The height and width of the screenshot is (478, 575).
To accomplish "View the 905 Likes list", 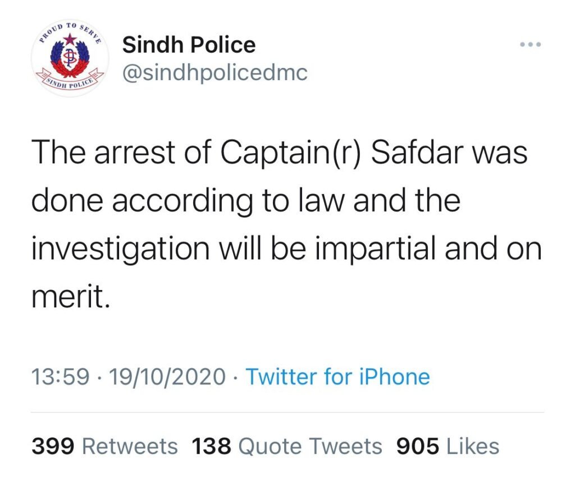I will point(446,446).
